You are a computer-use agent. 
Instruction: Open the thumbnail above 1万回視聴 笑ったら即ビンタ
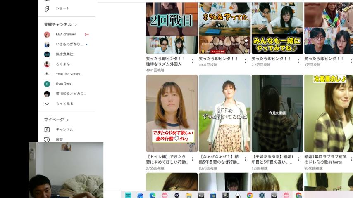329,28
